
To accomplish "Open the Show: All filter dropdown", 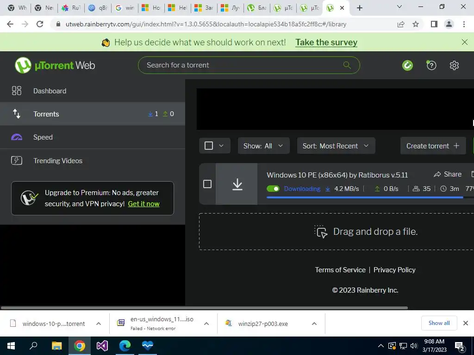I will 263,146.
